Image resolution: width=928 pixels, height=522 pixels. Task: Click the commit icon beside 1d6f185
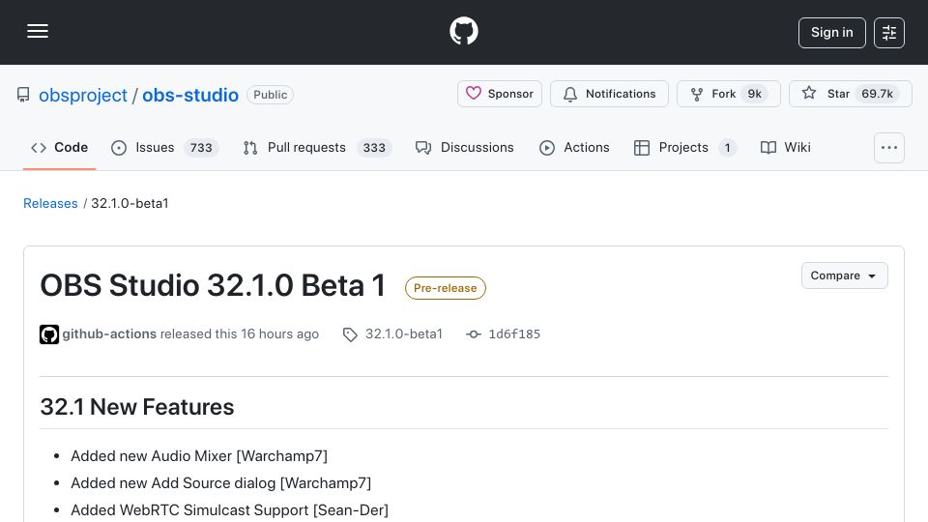[x=474, y=334]
